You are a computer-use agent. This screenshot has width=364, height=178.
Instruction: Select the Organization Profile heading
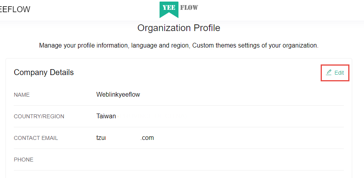179,28
